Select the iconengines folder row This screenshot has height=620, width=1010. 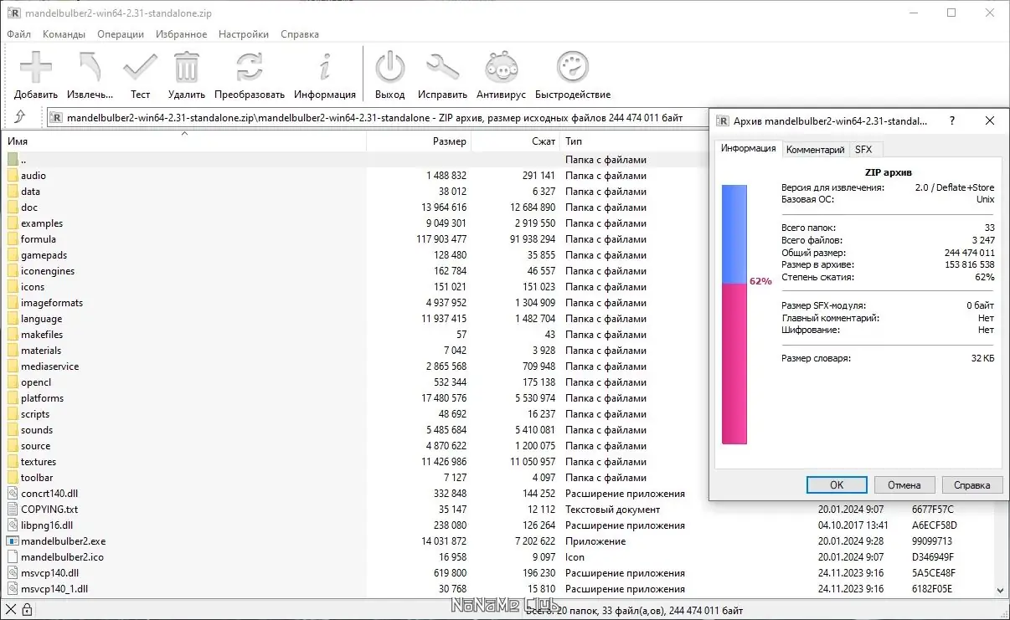pyautogui.click(x=356, y=271)
